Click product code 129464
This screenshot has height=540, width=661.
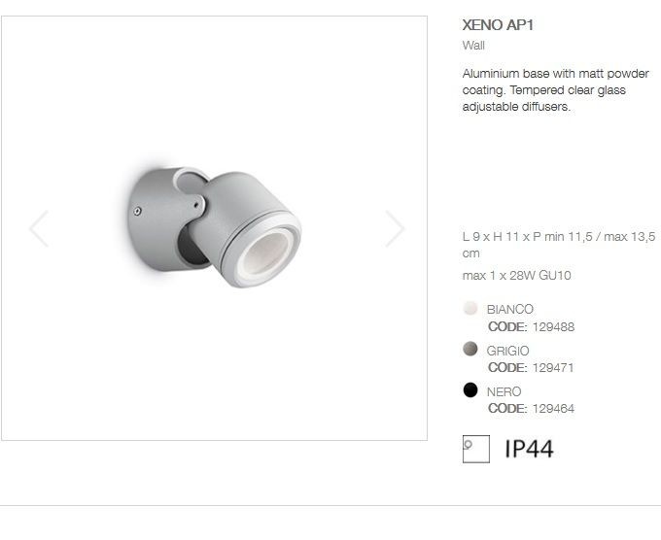tap(553, 409)
